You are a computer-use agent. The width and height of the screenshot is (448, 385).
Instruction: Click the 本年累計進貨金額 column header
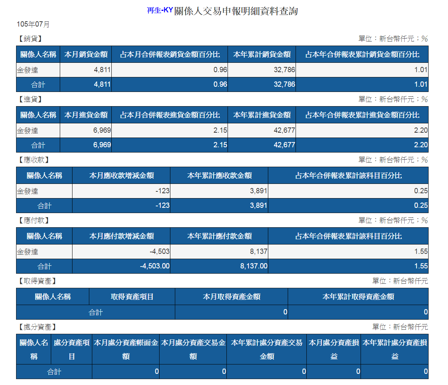tap(262, 115)
